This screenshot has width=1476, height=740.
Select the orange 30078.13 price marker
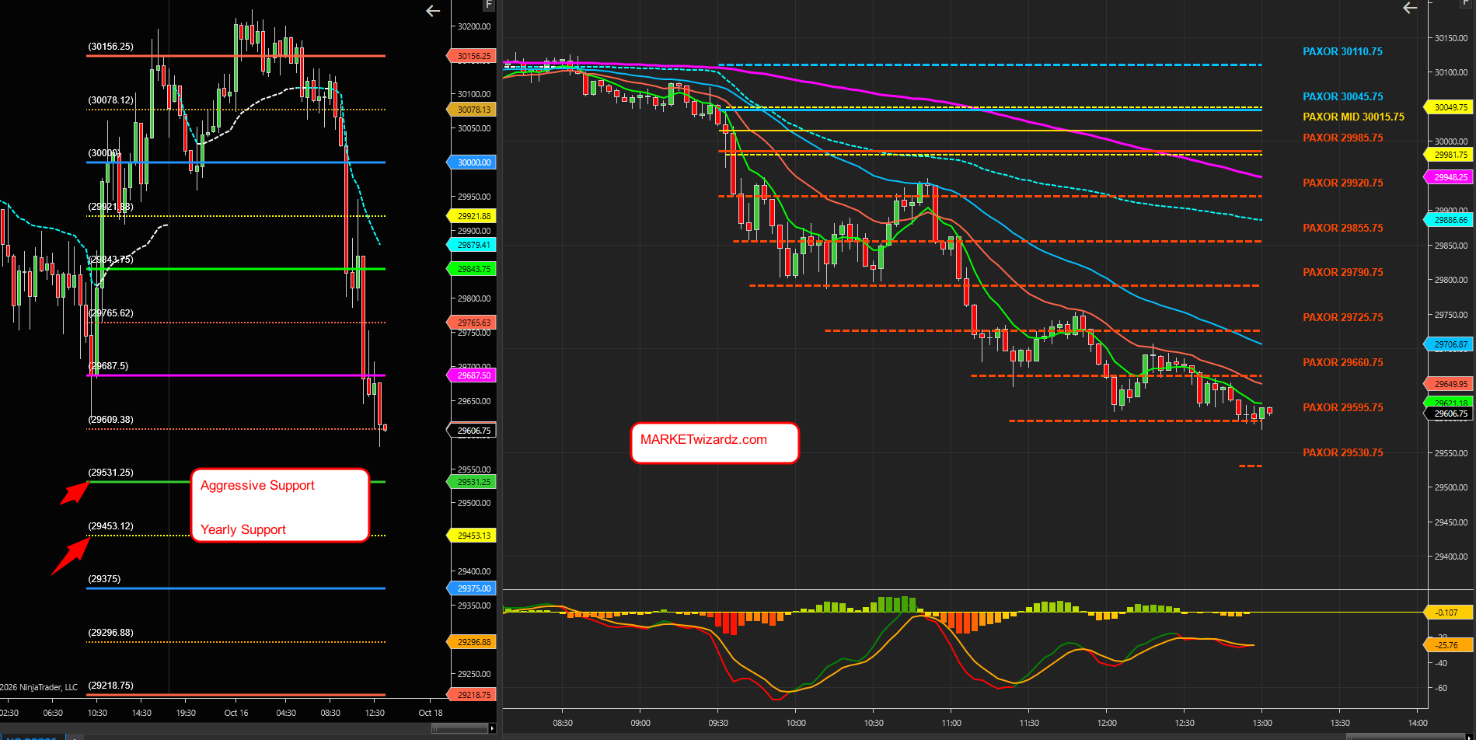point(472,110)
